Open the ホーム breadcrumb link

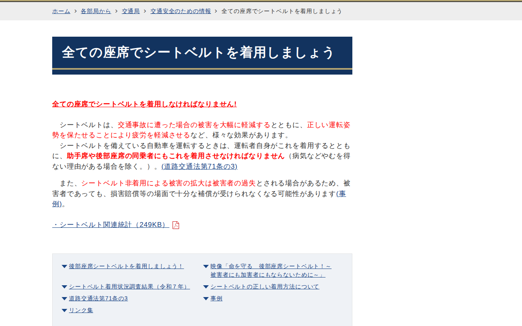point(61,11)
